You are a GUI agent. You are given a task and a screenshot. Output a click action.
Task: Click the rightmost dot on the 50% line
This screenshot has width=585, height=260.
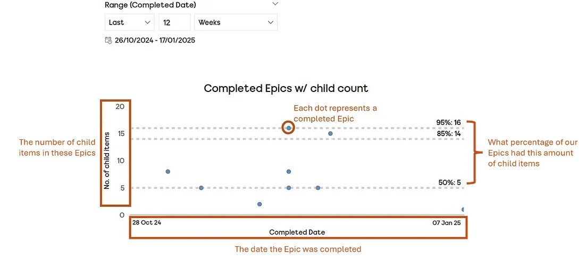tap(318, 188)
